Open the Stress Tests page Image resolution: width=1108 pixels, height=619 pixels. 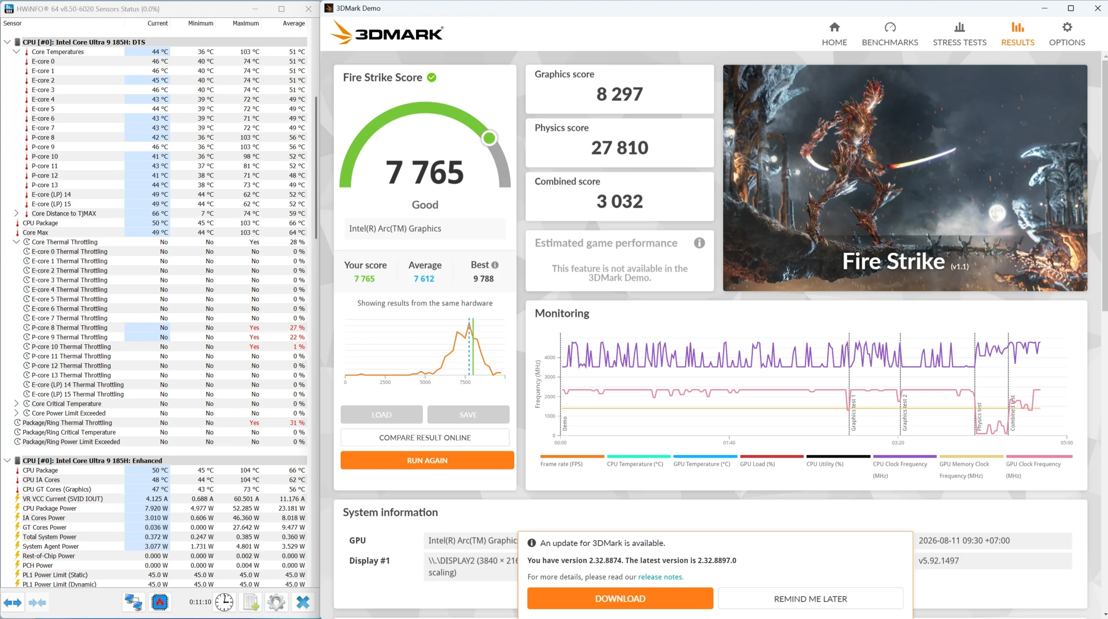[960, 34]
